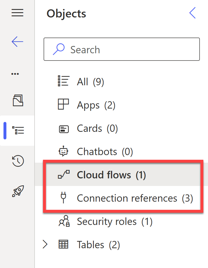Open the Overview page icon in sidebar
Image resolution: width=208 pixels, height=268 pixels.
pyautogui.click(x=18, y=100)
